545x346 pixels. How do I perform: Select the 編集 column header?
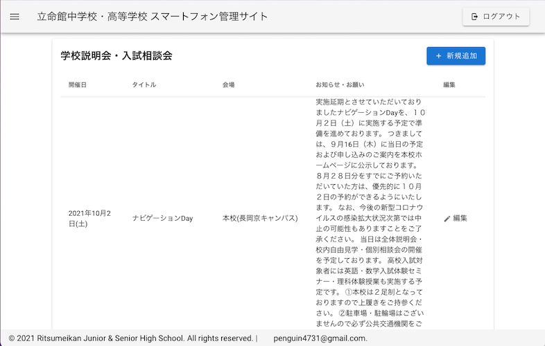[449, 84]
